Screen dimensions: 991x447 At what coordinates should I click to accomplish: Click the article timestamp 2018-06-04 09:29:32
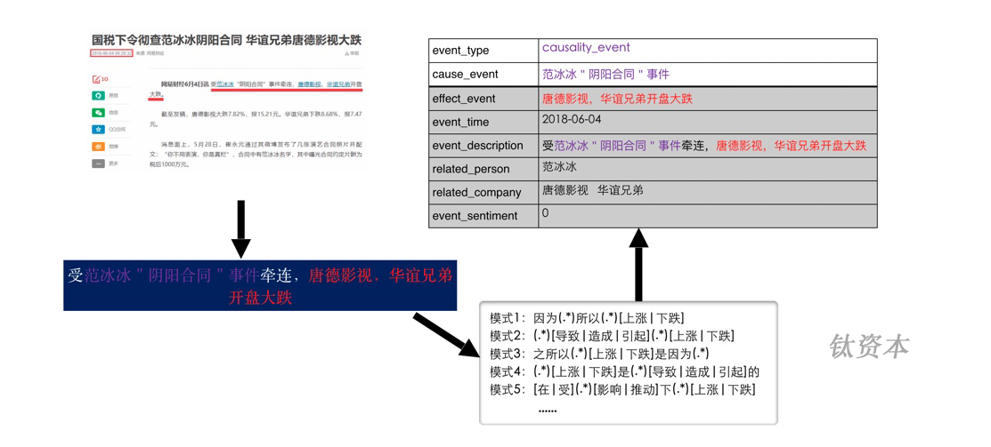[111, 53]
